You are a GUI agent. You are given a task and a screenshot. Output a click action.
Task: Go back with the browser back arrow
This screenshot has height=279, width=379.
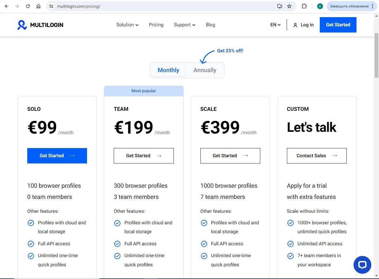coord(7,6)
